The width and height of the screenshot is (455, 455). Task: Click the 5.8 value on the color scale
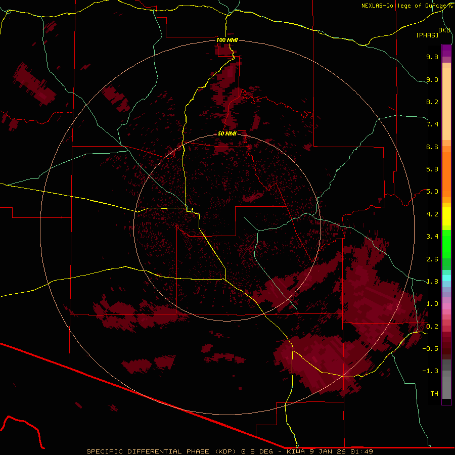432,169
